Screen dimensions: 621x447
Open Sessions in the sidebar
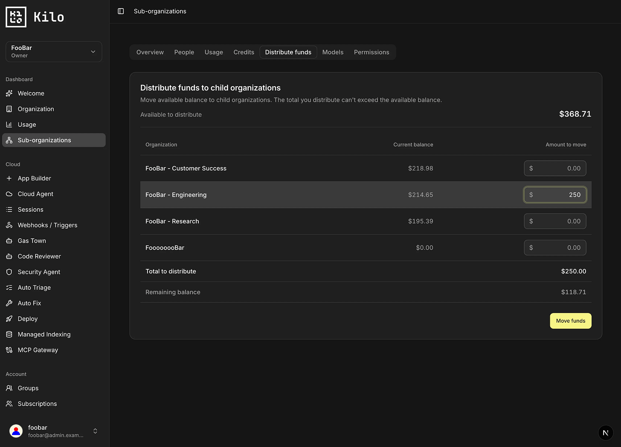click(x=54, y=210)
